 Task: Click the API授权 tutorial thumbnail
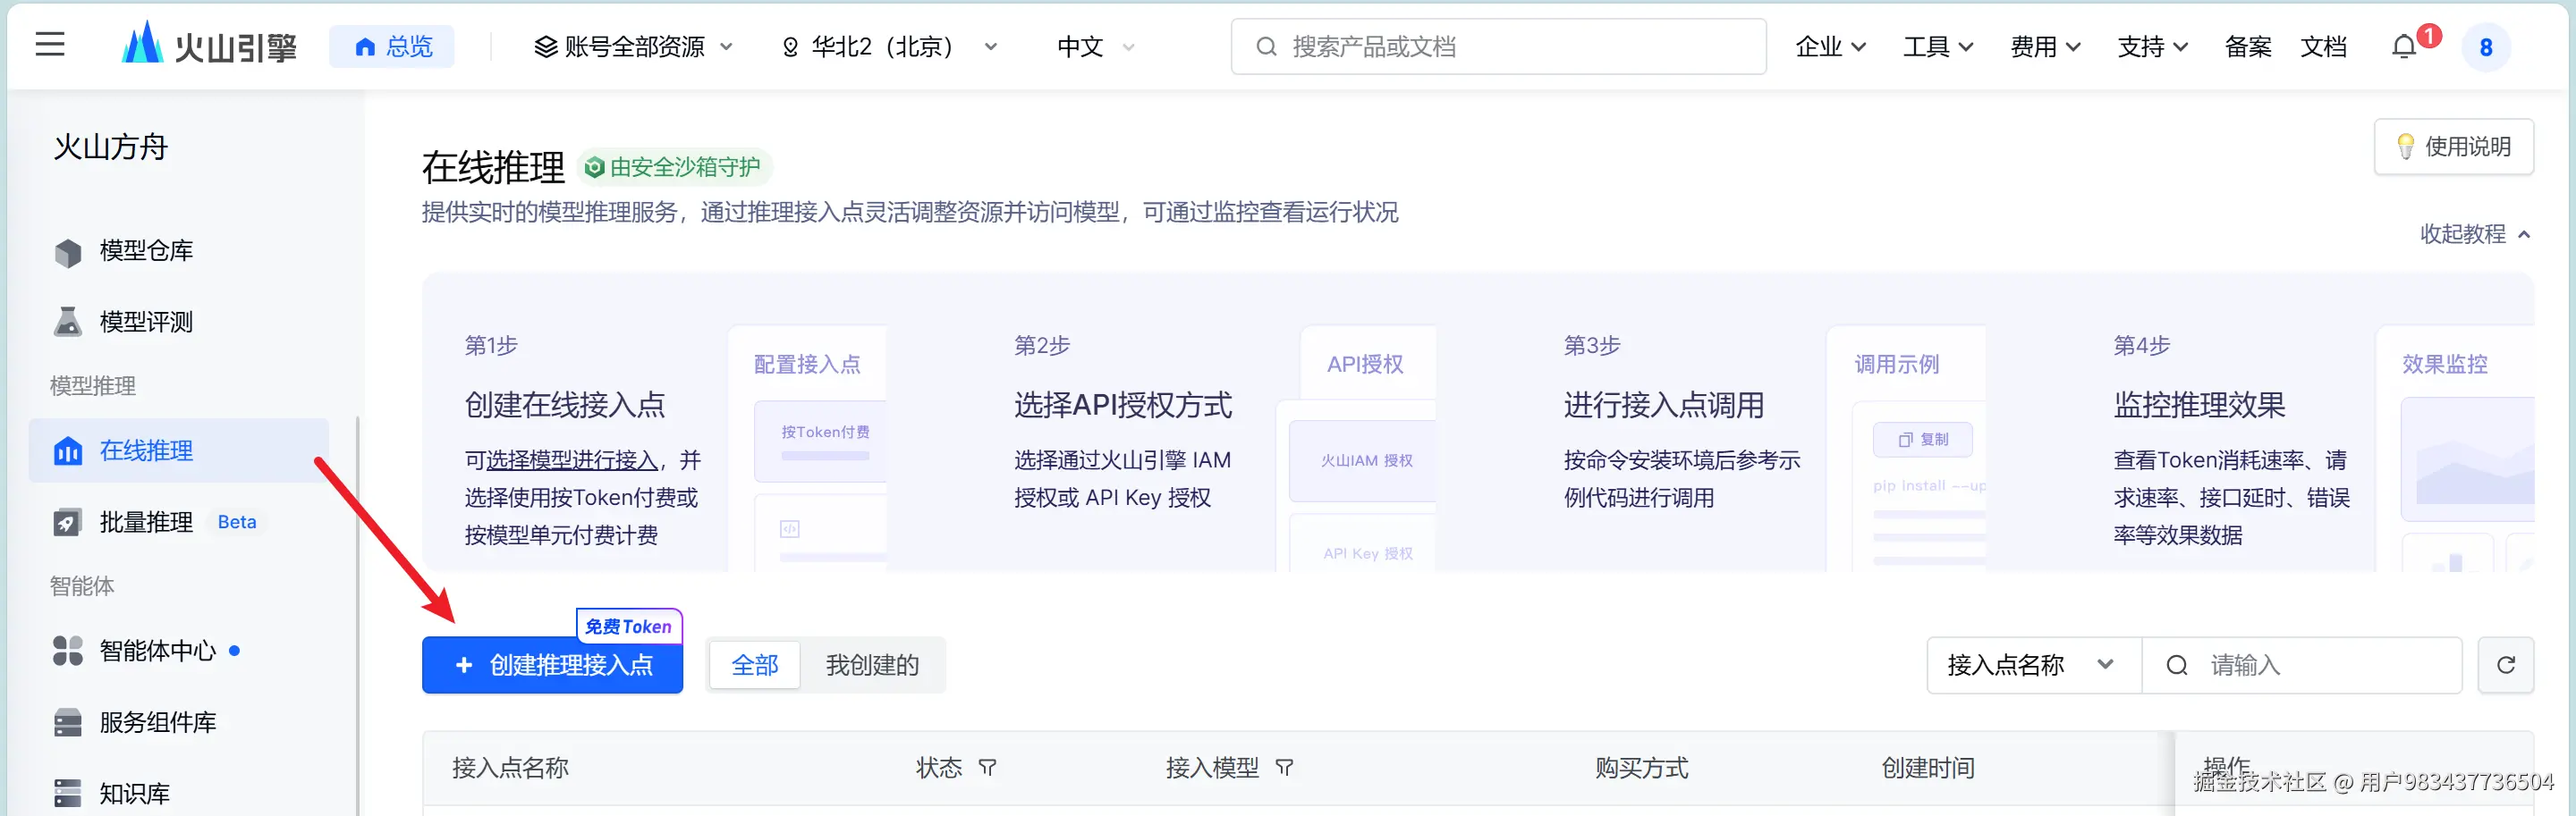(x=1358, y=449)
